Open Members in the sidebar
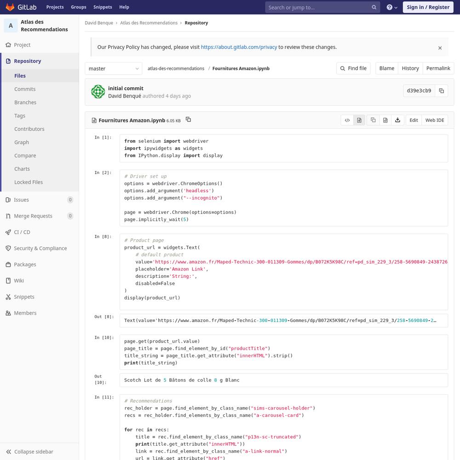 tap(39, 313)
